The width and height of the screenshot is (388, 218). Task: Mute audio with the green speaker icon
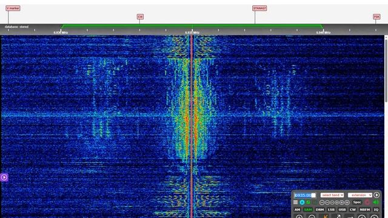pos(376,202)
